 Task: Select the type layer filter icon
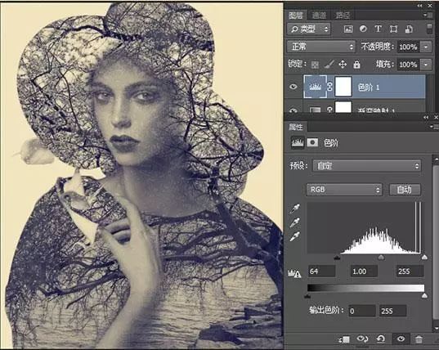(x=378, y=29)
